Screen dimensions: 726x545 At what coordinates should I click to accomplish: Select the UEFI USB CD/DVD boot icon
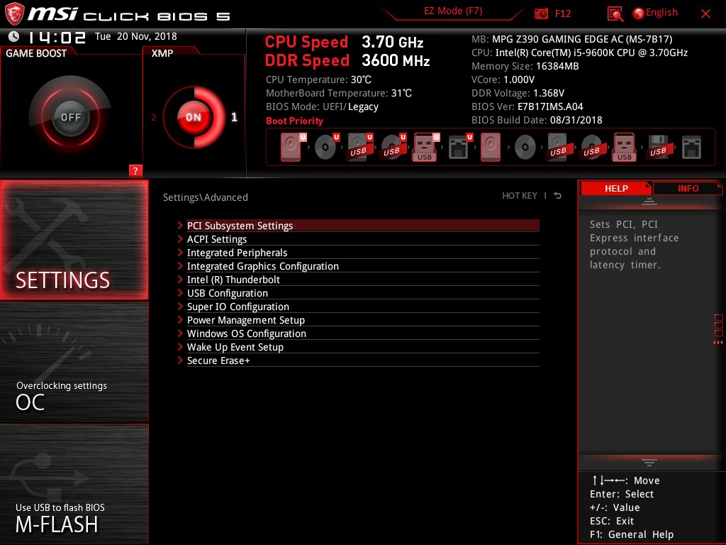click(393, 147)
